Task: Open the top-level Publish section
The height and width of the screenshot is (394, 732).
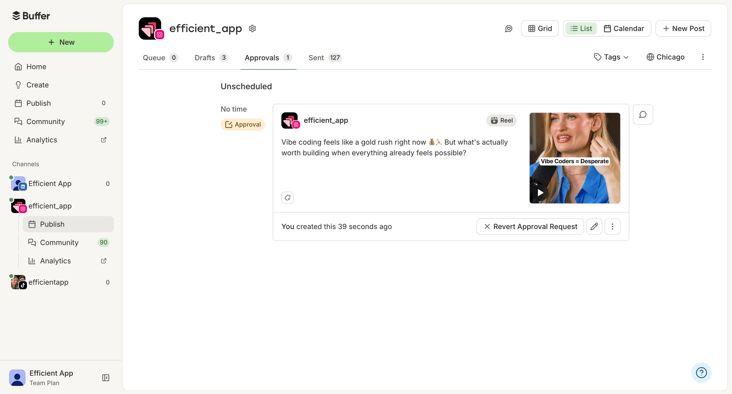Action: coord(61,103)
